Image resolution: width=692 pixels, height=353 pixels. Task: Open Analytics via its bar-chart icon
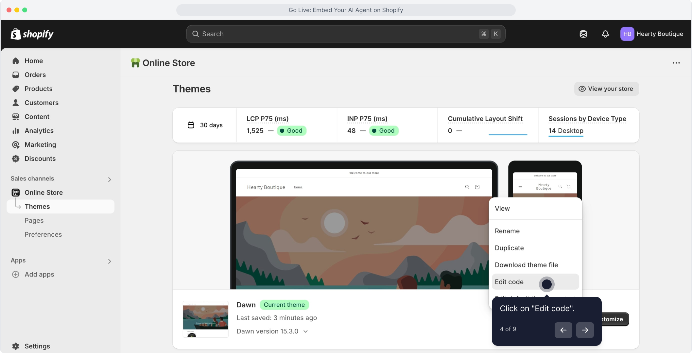(x=16, y=131)
